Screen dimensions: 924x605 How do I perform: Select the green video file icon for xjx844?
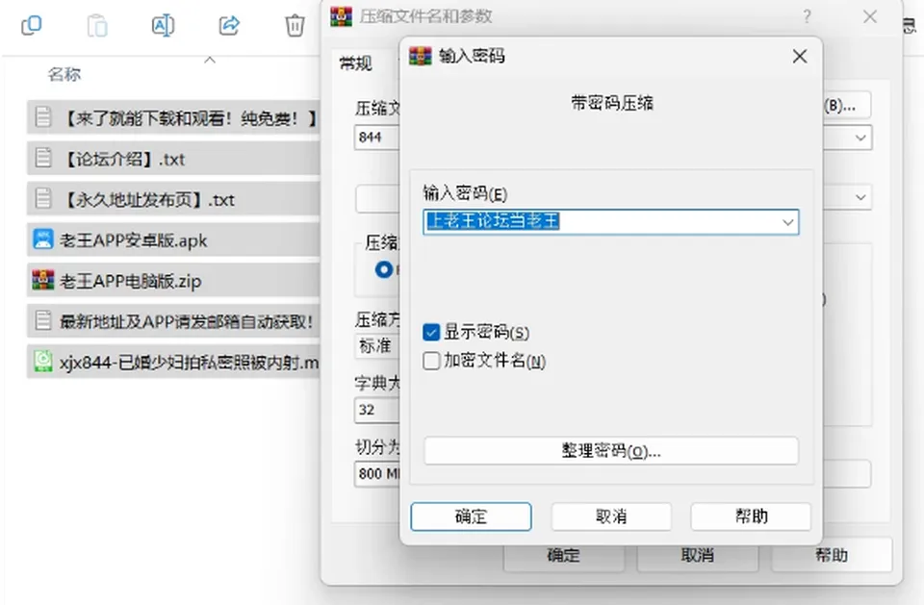(43, 361)
